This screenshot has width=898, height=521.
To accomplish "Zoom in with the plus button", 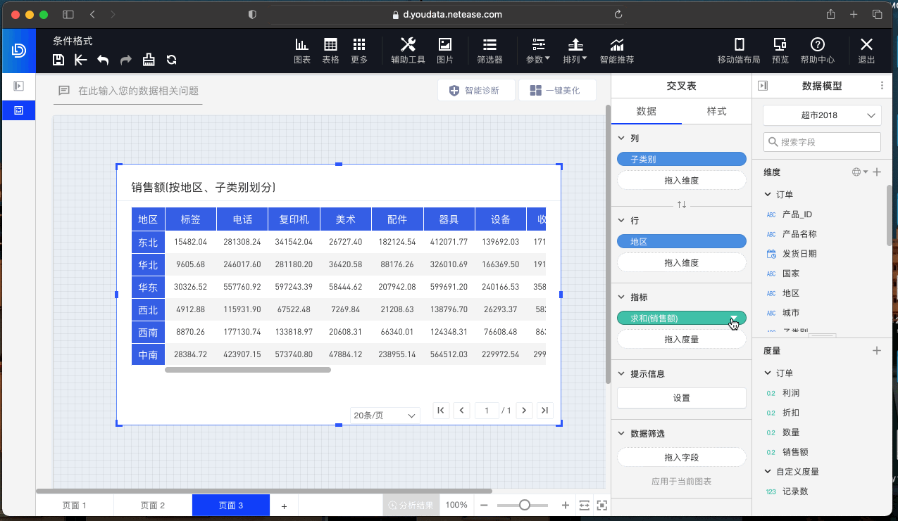I will point(565,505).
